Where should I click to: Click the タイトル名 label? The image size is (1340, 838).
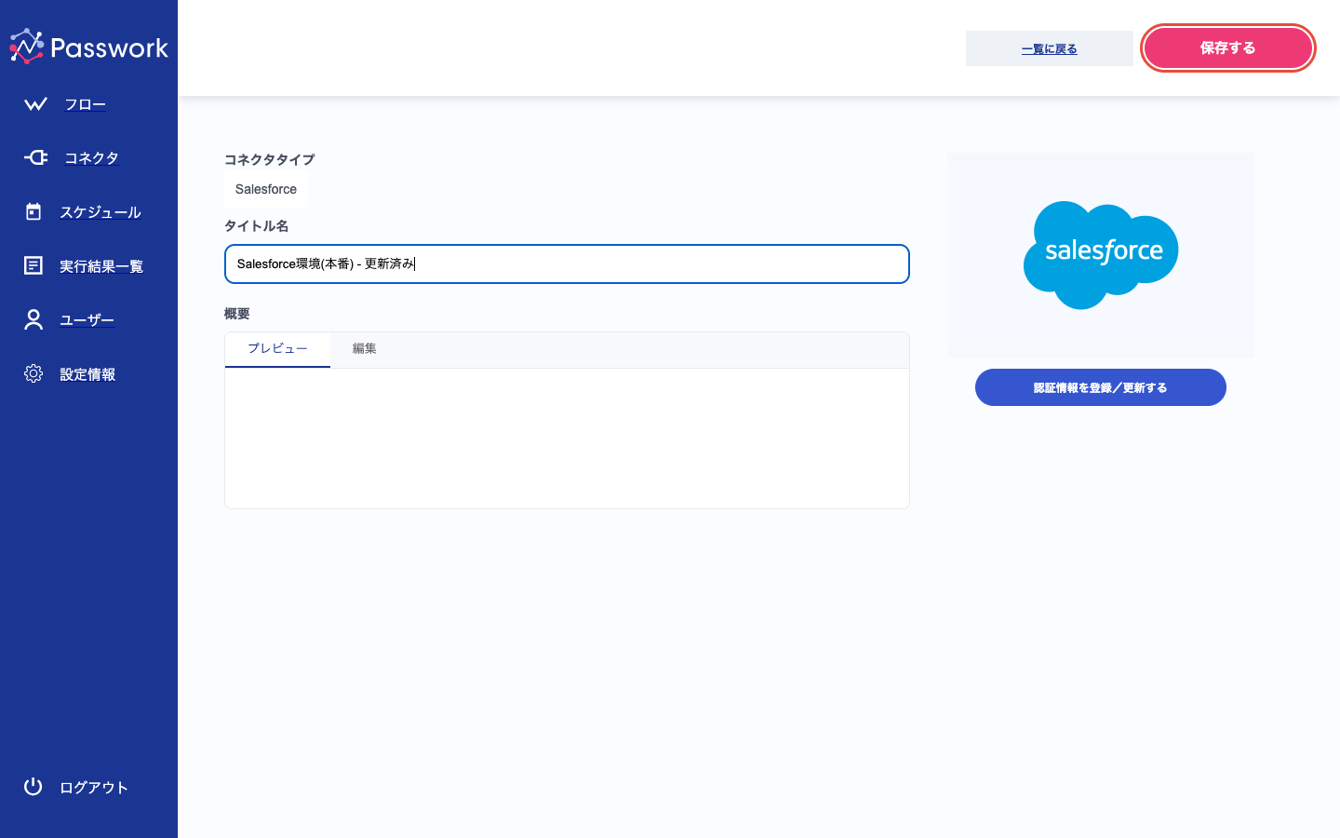coord(257,226)
